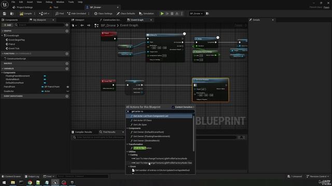The width and height of the screenshot is (332, 186).
Task: Add a new event dispatcher with plus icon
Action: point(67,96)
